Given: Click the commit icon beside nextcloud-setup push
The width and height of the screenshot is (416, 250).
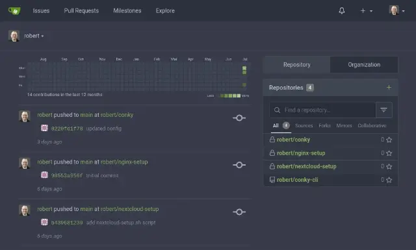Looking at the screenshot, I should click(x=239, y=212).
